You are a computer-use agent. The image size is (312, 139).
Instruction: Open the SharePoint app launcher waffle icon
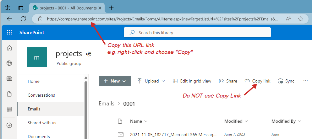coord(9,32)
